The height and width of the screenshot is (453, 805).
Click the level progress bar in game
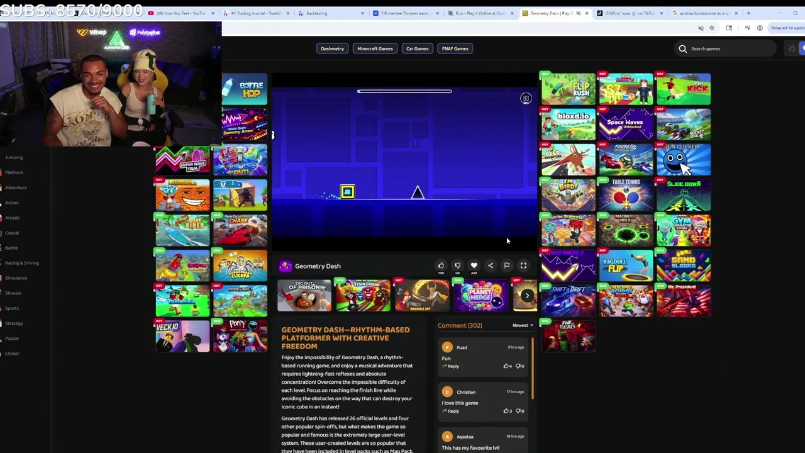pos(404,91)
